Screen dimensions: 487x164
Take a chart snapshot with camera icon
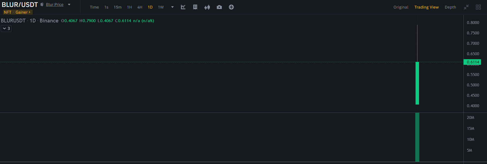click(219, 7)
